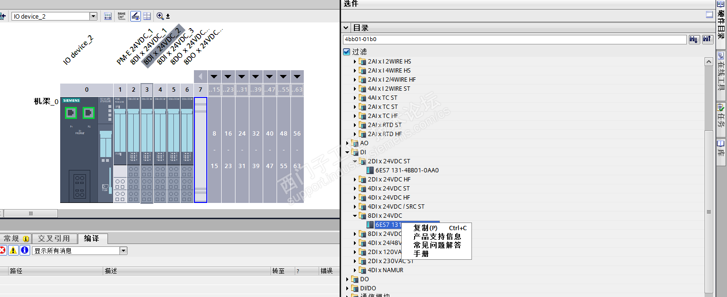Open the 显示所有消息 dropdown
Screen dimensions: 727x297
(x=124, y=250)
